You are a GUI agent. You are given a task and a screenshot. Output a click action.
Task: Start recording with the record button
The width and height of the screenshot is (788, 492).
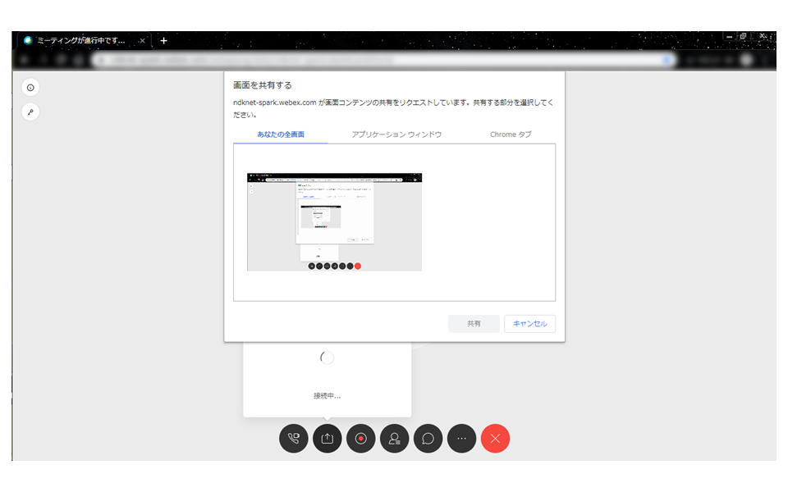(361, 438)
